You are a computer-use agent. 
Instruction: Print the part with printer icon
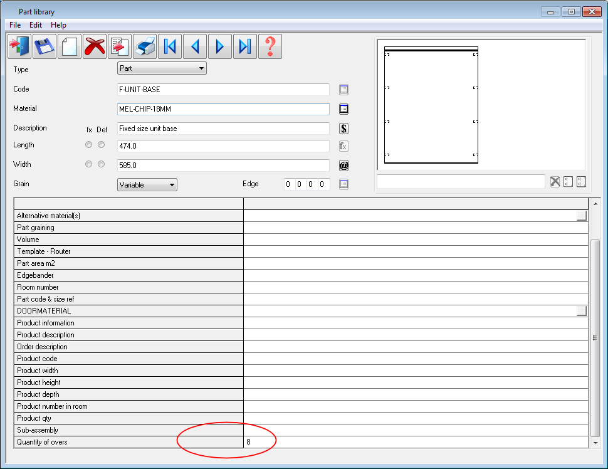pos(145,46)
